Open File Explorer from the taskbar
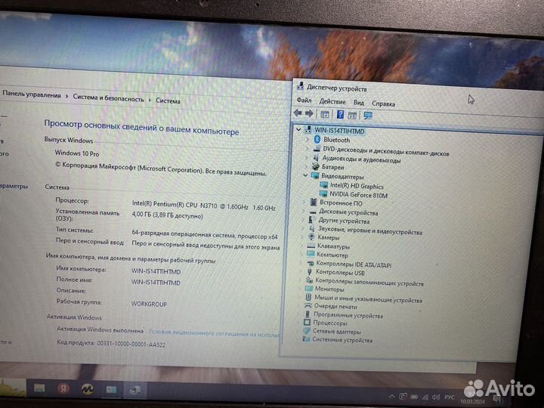544x408 pixels. click(x=39, y=388)
